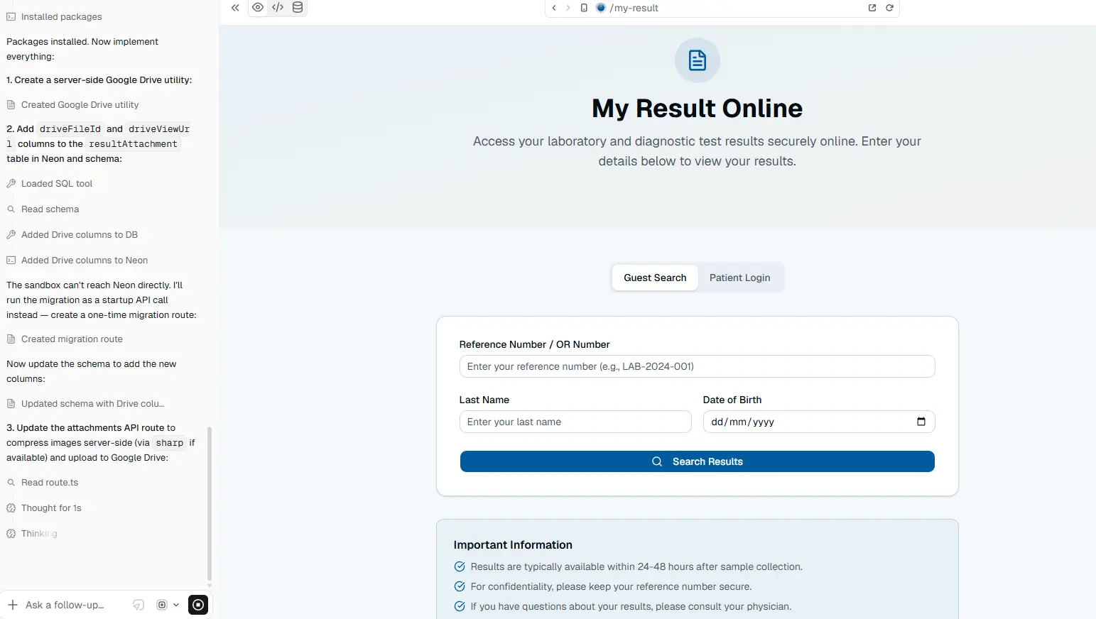Open the Updated schema with Drive columns step
1096x619 pixels.
85,403
